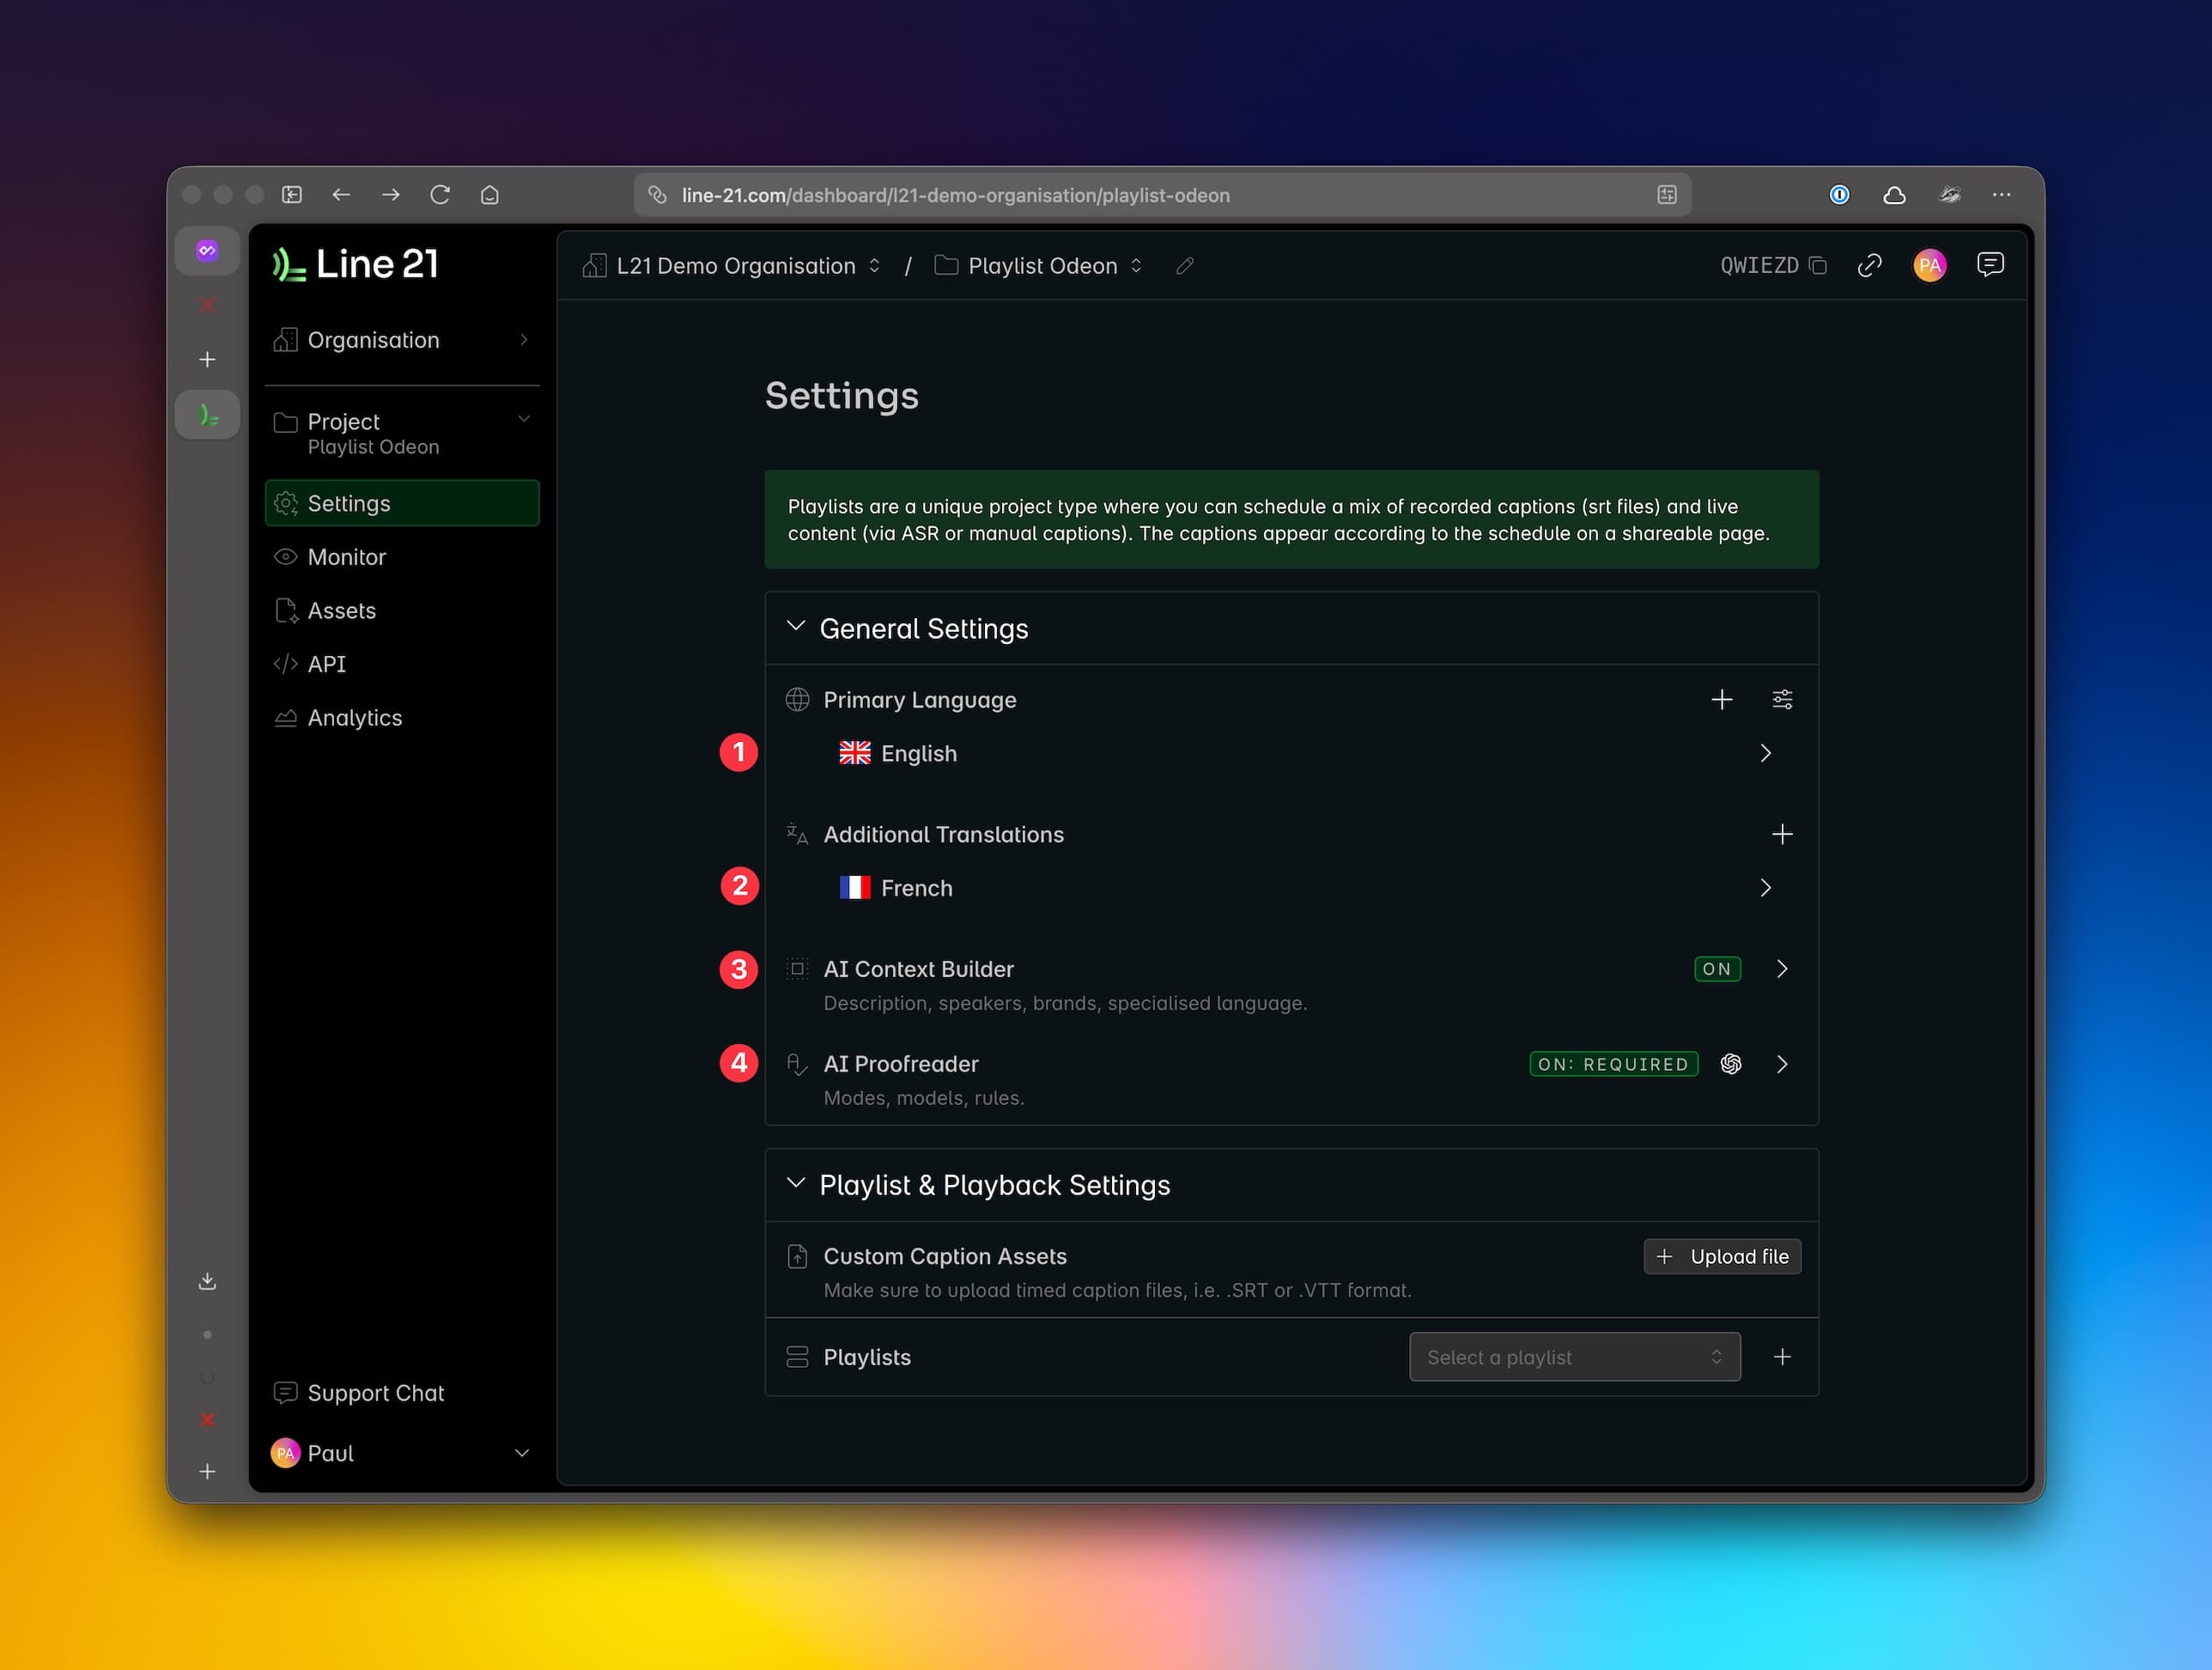Add an additional translation with the plus icon

1782,834
